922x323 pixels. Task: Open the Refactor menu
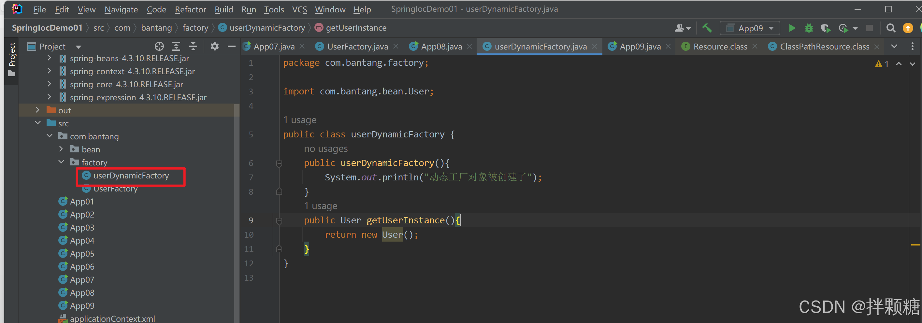[x=190, y=9]
